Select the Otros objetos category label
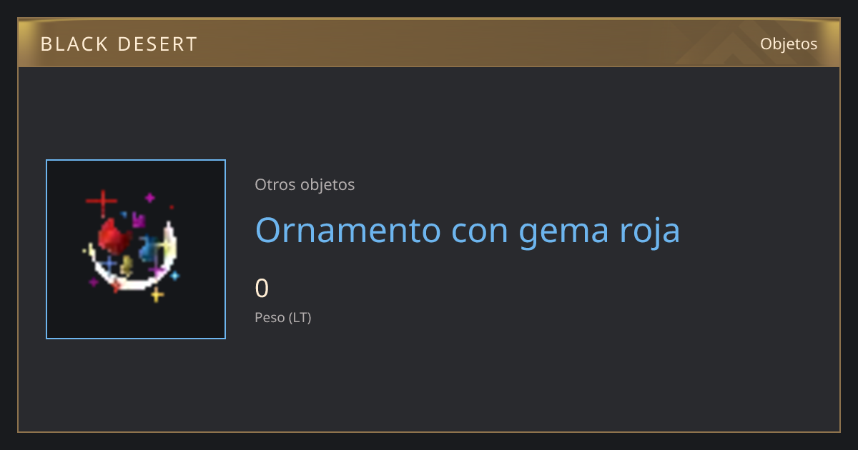 click(x=305, y=184)
